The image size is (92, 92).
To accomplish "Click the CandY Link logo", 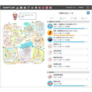I will (9, 8).
